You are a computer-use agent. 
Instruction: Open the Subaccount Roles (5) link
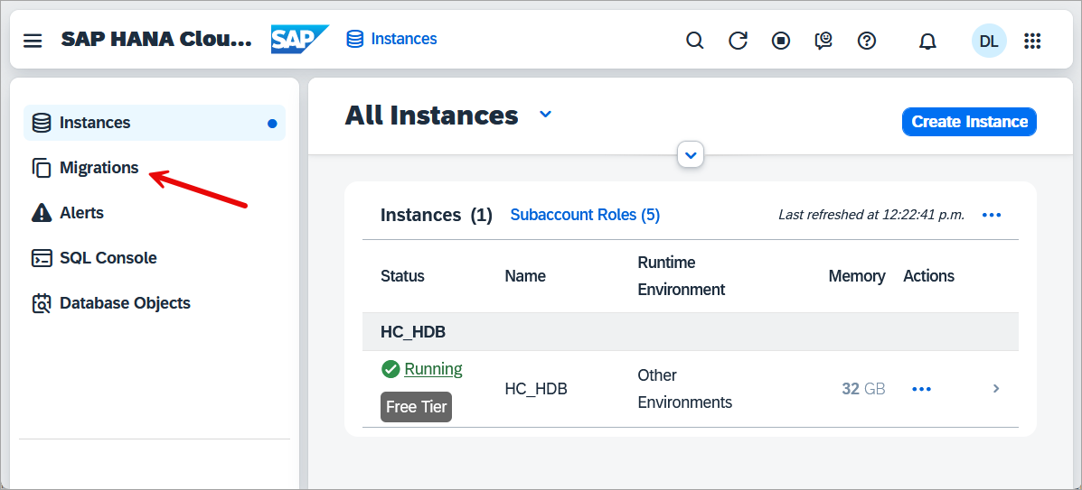pyautogui.click(x=585, y=215)
